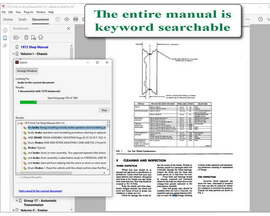Viewport: 270px width, 216px height.
Task: Collapse the Volume I - Chassis bookmark
Action: click(x=13, y=54)
